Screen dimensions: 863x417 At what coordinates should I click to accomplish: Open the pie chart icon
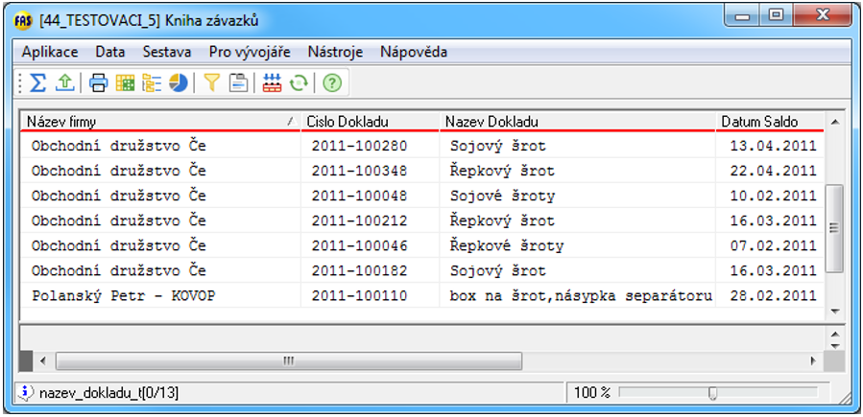(x=179, y=83)
